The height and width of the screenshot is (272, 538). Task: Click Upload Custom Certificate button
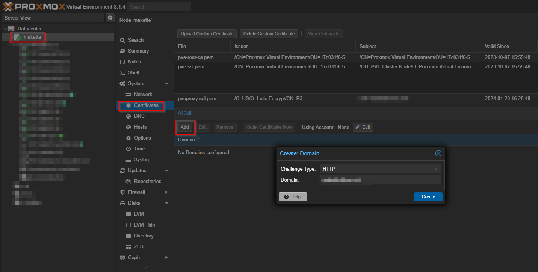pyautogui.click(x=207, y=34)
